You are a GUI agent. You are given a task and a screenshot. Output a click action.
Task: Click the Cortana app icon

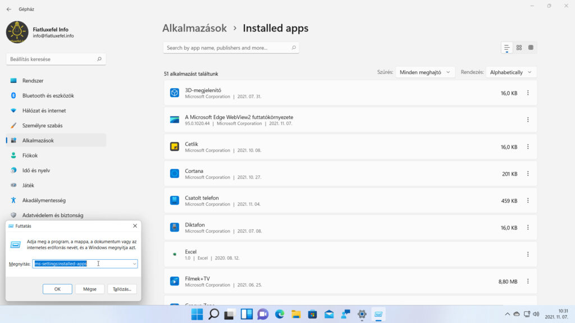(175, 173)
